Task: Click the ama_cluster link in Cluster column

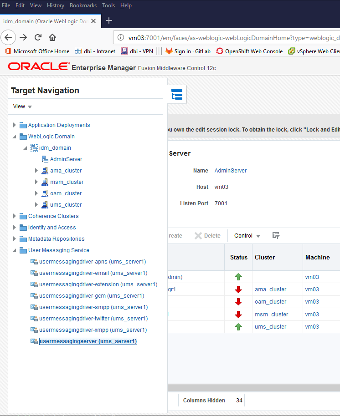Action: click(x=270, y=289)
